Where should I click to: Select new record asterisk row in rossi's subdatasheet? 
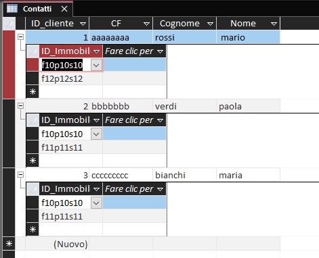pos(33,92)
